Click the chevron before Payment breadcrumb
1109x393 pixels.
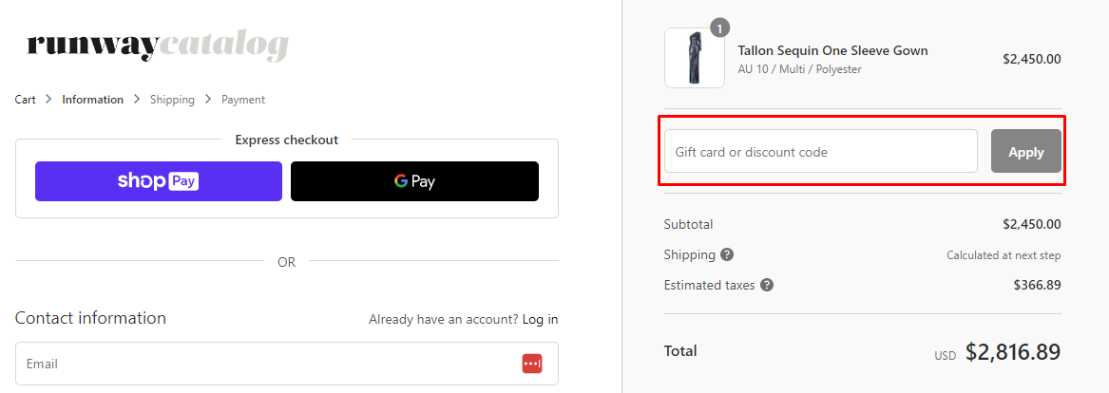[x=208, y=100]
